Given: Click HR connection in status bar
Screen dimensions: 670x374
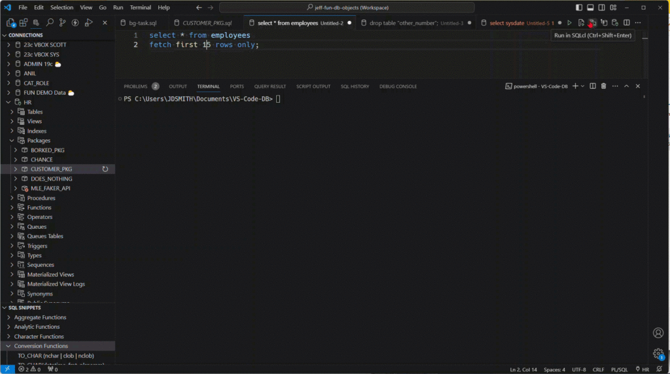Looking at the screenshot, I should 643,369.
